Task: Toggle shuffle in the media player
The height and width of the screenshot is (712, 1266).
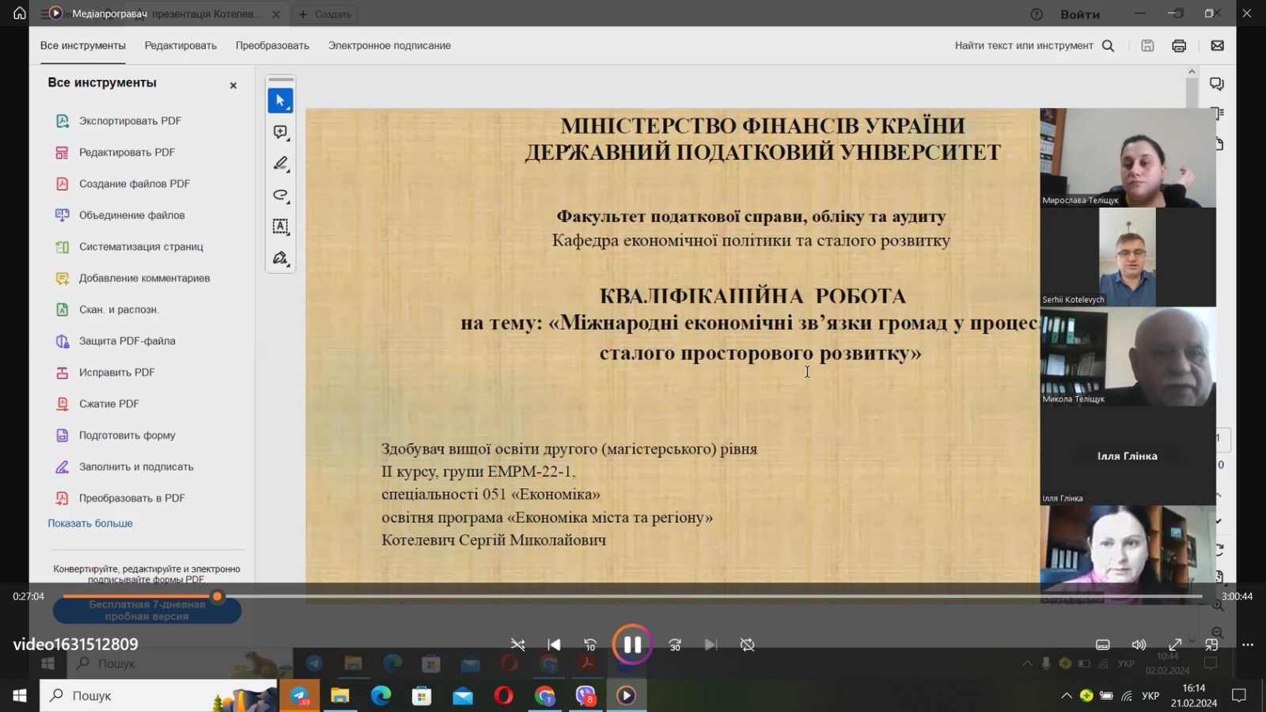Action: point(517,646)
